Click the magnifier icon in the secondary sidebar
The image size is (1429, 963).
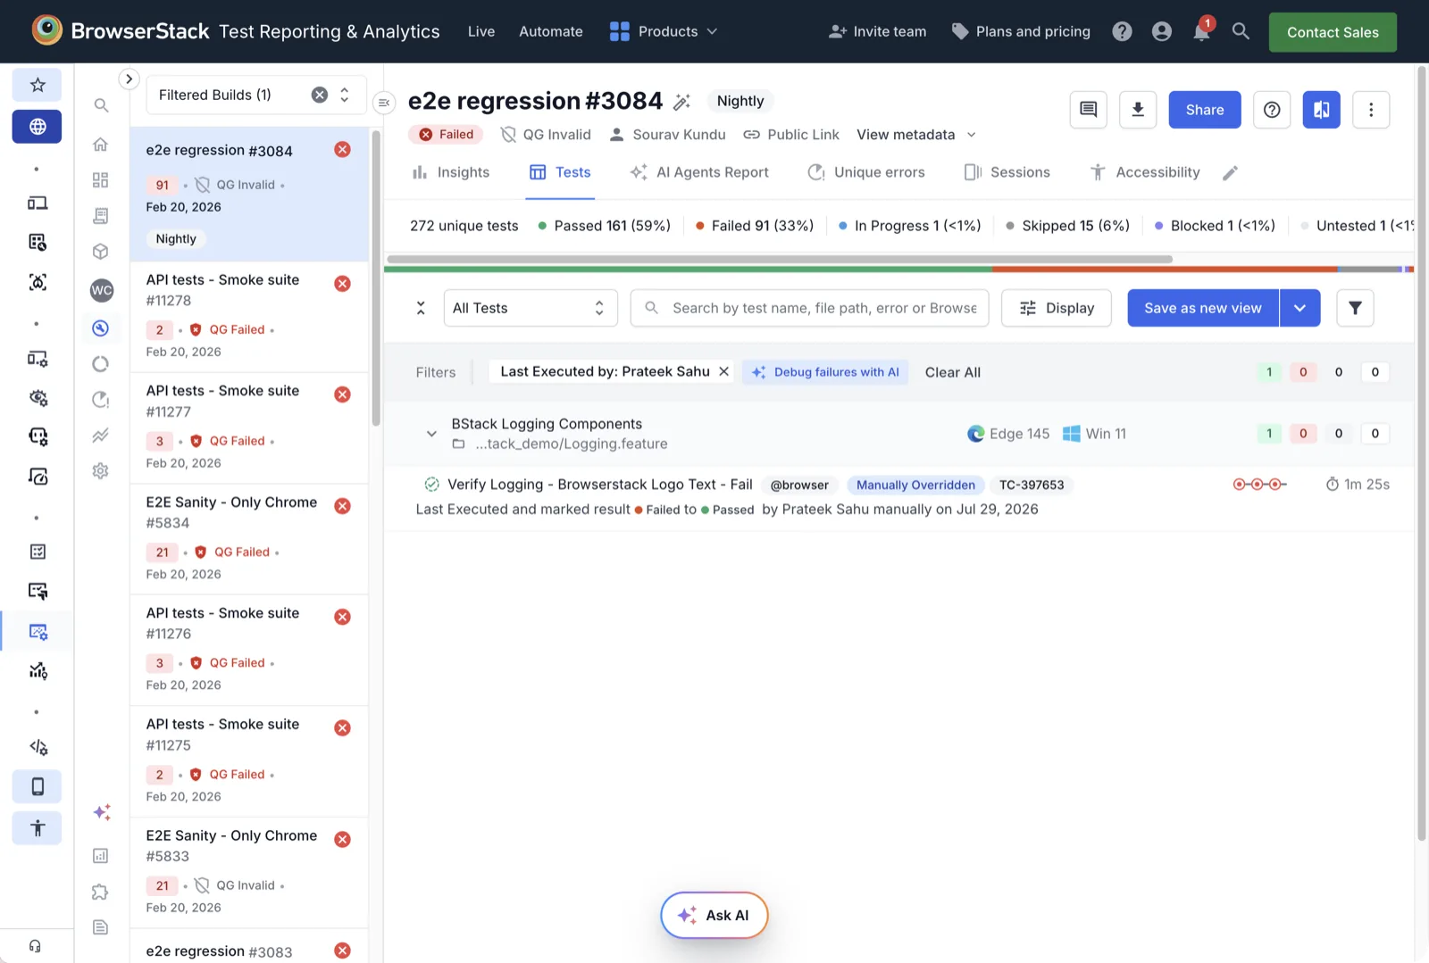101,105
